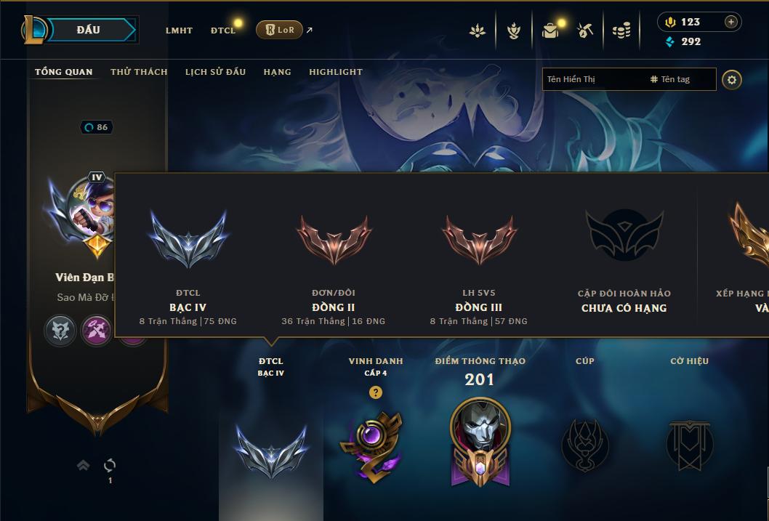Add RP with the plus button
Image resolution: width=769 pixels, height=521 pixels.
point(730,22)
